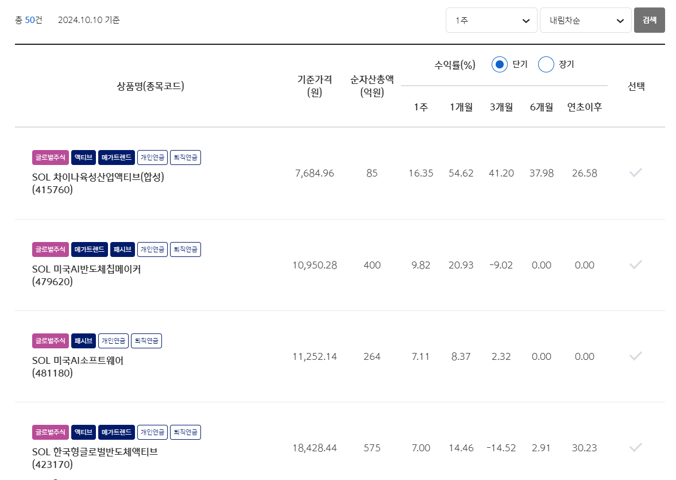Click the 1-week return 16.35

click(x=421, y=173)
